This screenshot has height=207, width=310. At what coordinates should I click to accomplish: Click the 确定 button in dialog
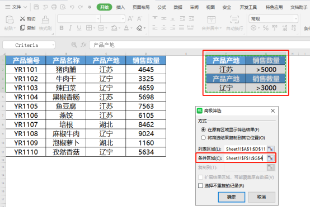(232, 197)
